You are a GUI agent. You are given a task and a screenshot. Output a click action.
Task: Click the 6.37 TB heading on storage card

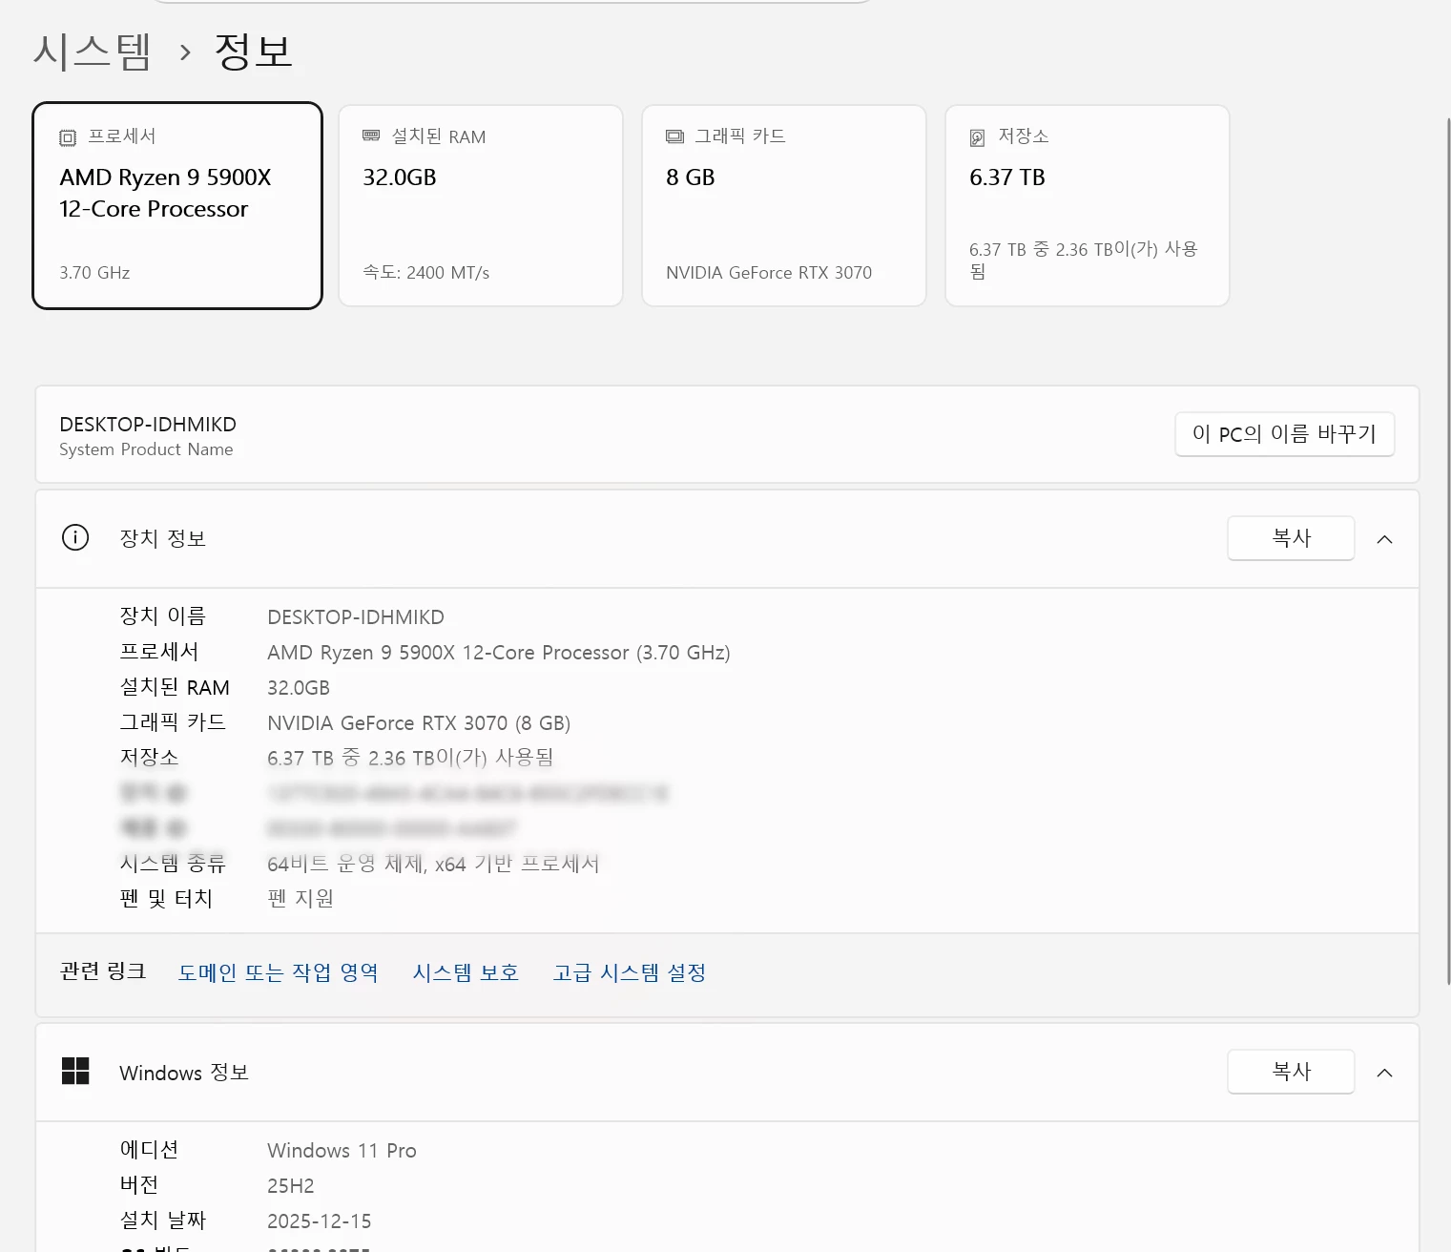pyautogui.click(x=1007, y=177)
